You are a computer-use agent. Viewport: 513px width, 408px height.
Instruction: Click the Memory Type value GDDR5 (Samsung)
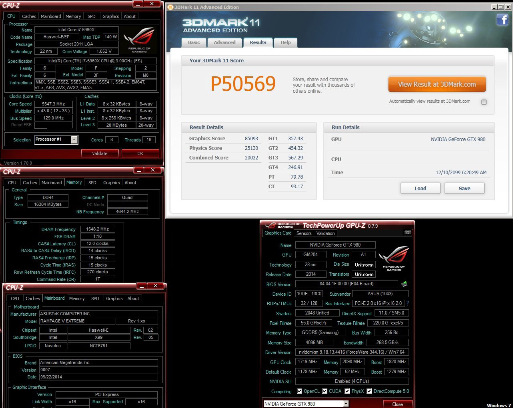click(x=320, y=333)
